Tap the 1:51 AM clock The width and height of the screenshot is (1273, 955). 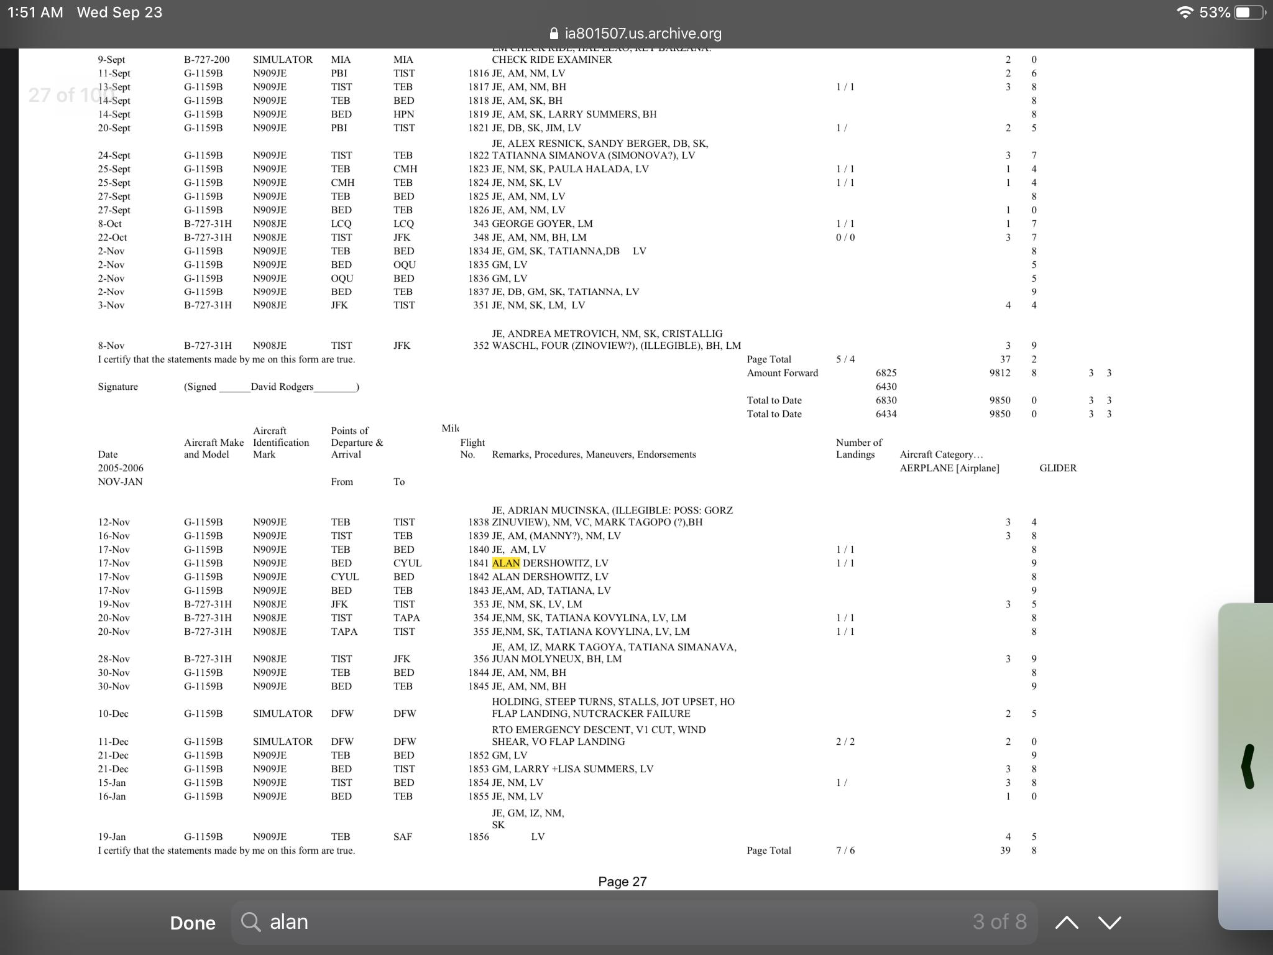pyautogui.click(x=35, y=12)
